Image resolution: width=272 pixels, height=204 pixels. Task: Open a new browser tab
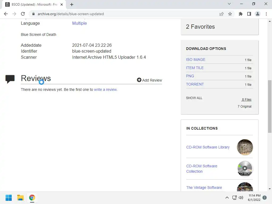tap(72, 5)
